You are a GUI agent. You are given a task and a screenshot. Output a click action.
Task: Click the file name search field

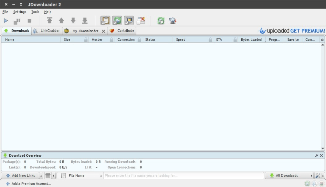[183, 176]
